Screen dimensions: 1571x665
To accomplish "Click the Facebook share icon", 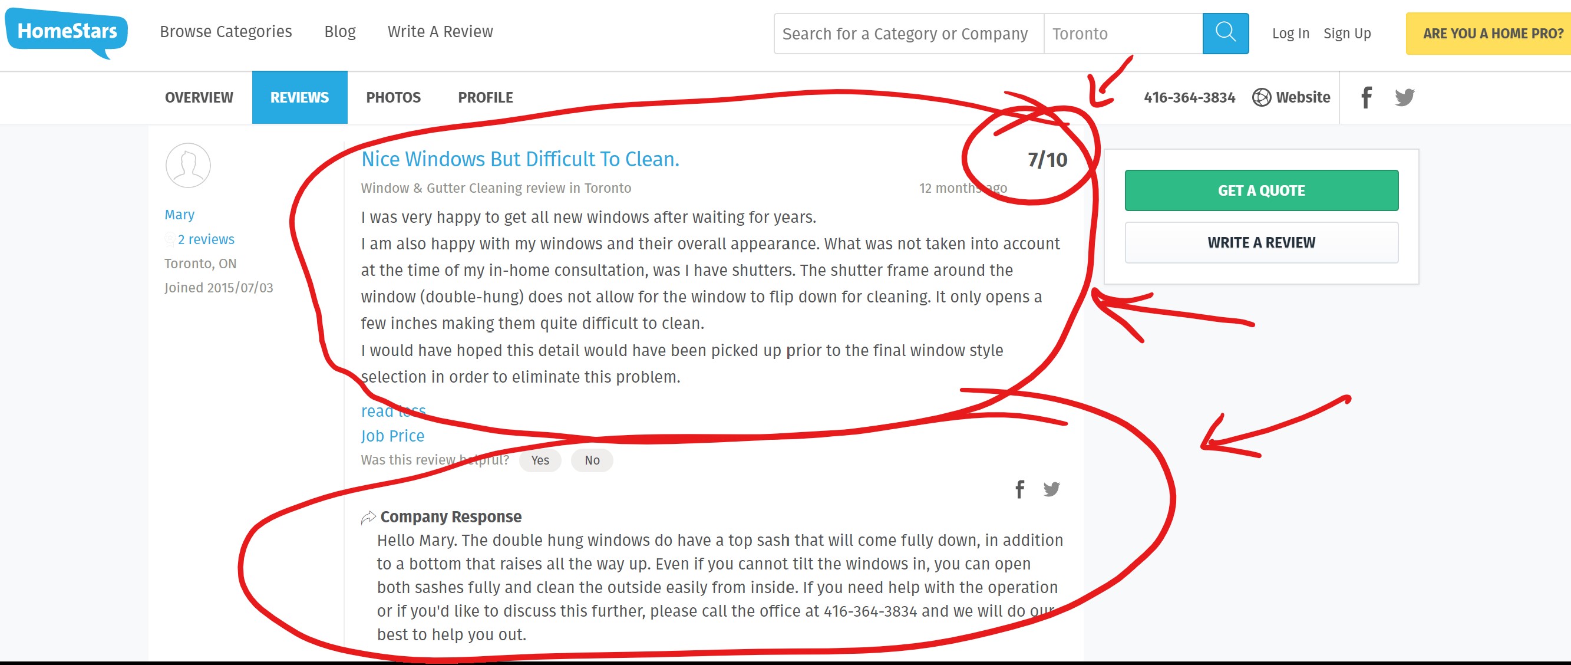I will tap(1020, 489).
